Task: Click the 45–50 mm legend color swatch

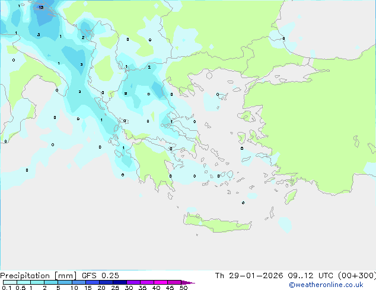Action: [x=174, y=282]
